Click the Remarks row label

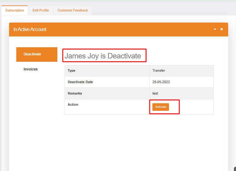point(75,93)
